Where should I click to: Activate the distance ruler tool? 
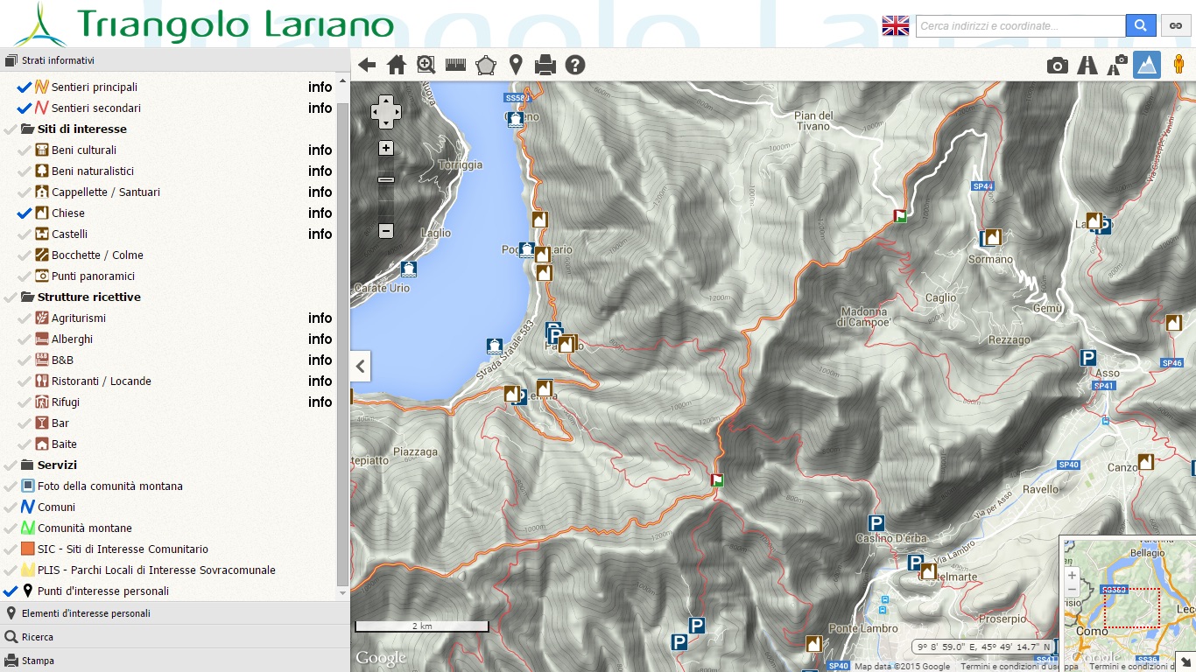point(455,65)
